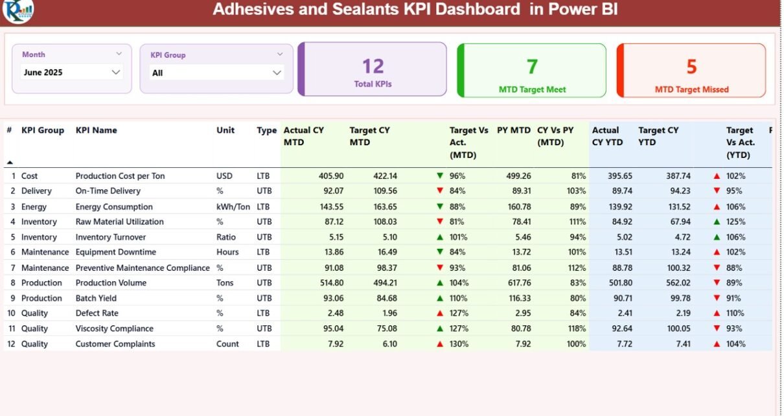The width and height of the screenshot is (784, 416).
Task: Click the green YTD up arrow for Raw Material Utilization
Action: (717, 222)
